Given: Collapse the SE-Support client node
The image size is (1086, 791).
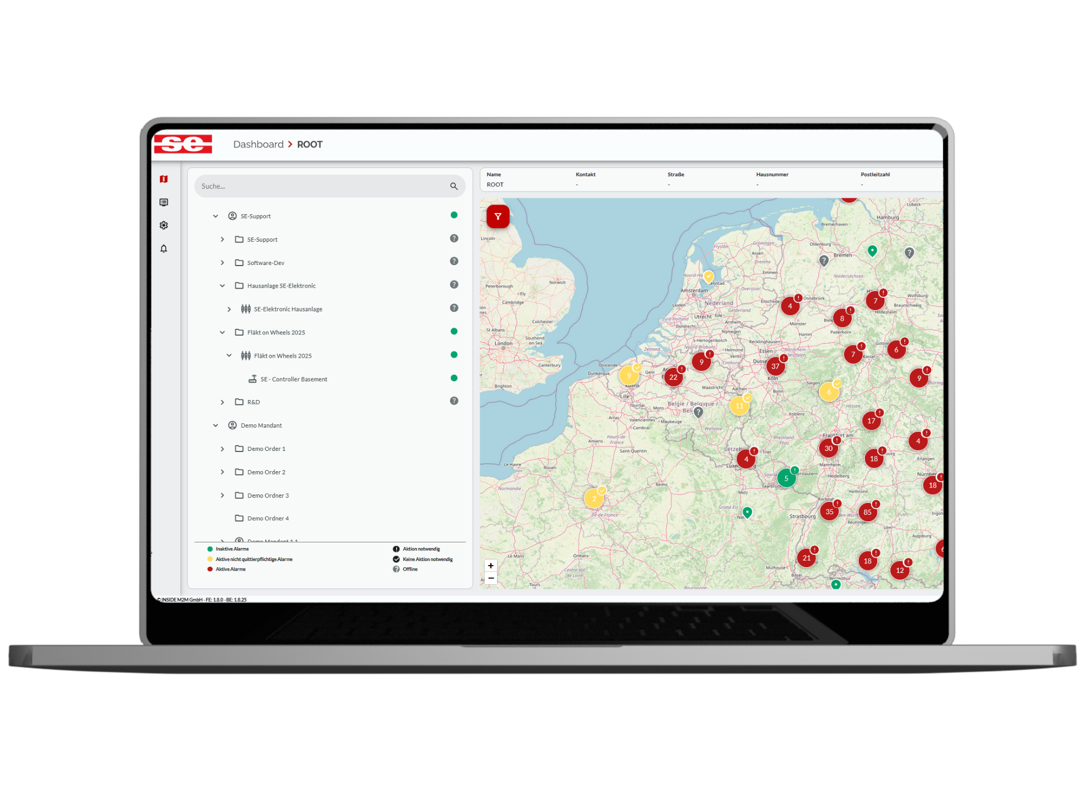Looking at the screenshot, I should (x=216, y=216).
